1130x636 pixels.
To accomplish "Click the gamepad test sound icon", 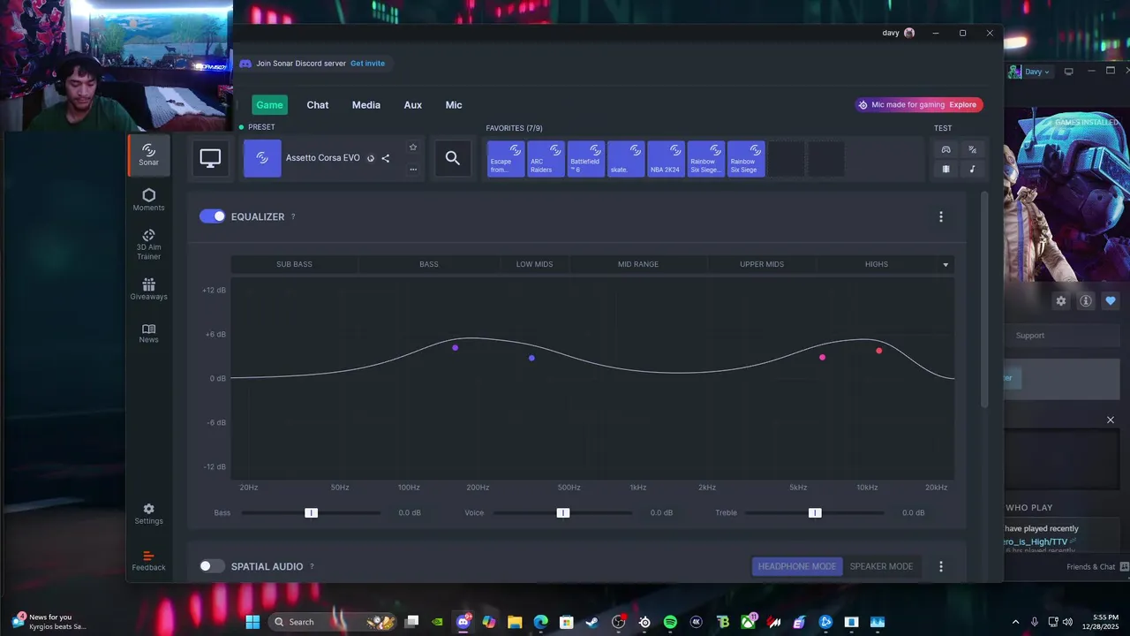I will pyautogui.click(x=945, y=149).
